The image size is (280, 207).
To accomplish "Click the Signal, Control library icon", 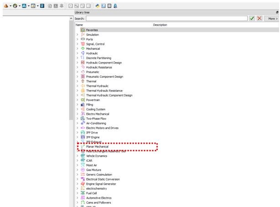I will point(83,44).
